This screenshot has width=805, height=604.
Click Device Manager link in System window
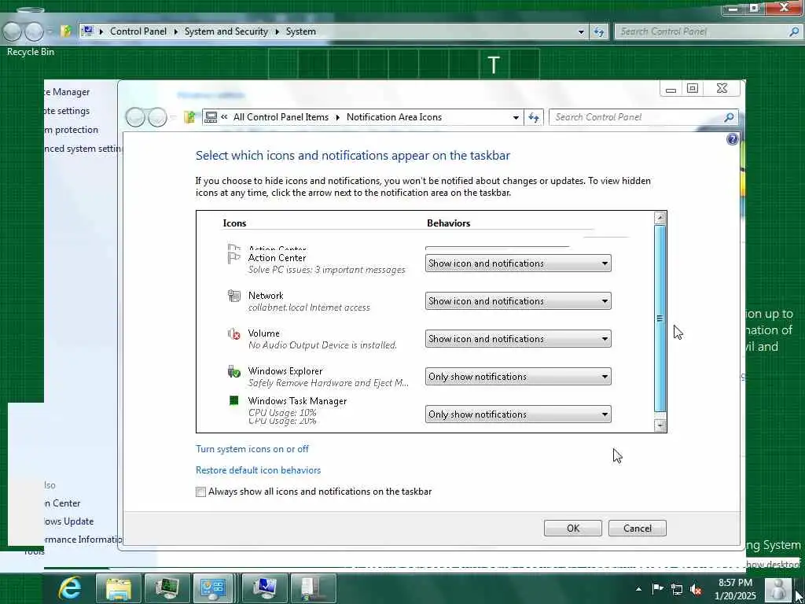(x=67, y=92)
